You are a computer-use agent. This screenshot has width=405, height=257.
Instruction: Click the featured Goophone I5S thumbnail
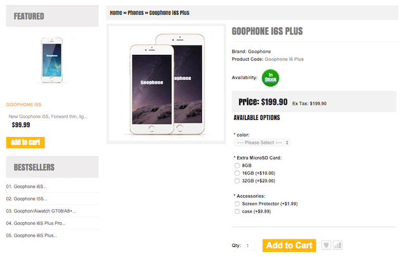coord(52,60)
